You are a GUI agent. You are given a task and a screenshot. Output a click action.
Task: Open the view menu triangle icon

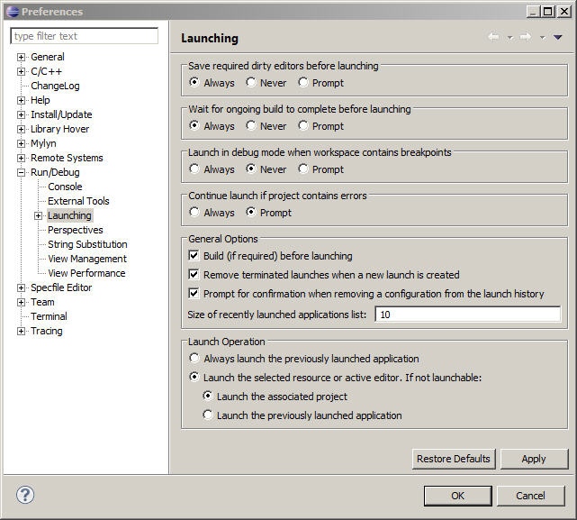[558, 38]
